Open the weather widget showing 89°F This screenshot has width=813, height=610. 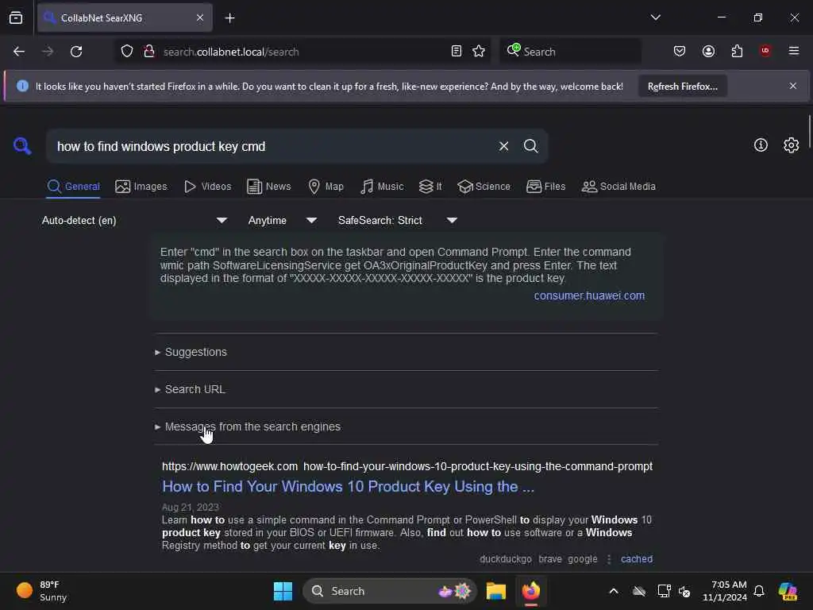pos(41,591)
